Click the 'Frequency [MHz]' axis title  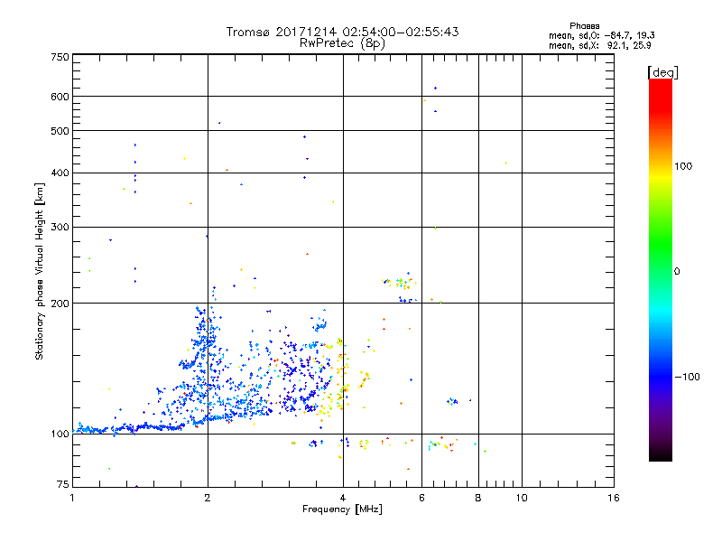(x=342, y=509)
